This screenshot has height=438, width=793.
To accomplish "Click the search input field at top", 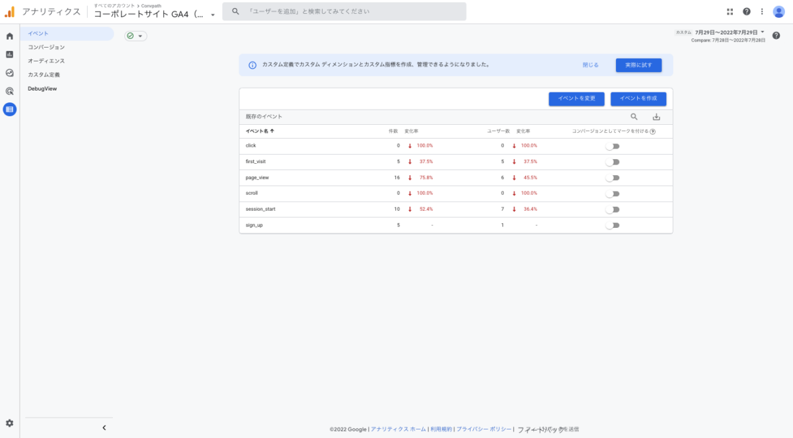I will click(350, 11).
